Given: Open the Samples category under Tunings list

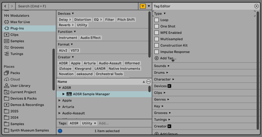Looking at the screenshot, I should click(x=29, y=41).
